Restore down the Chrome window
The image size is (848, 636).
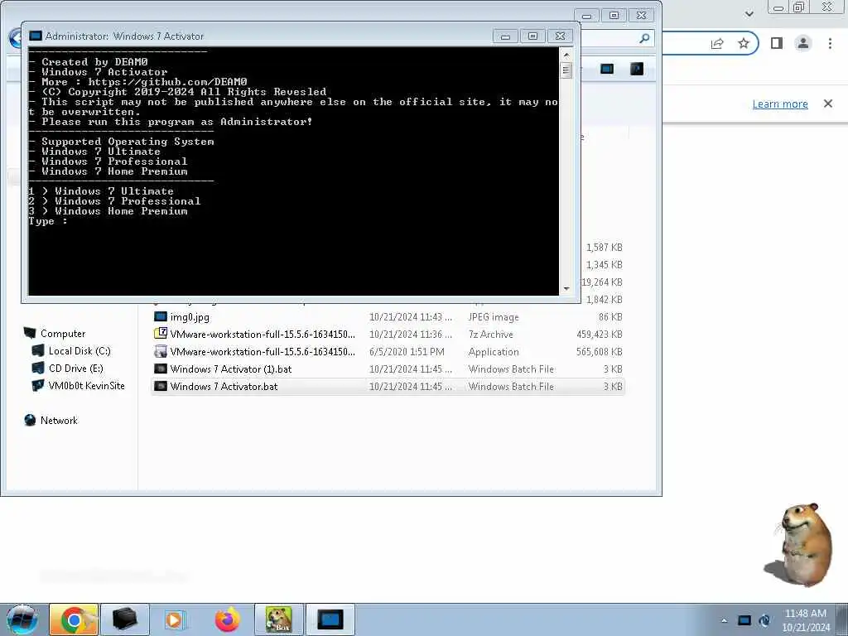pos(799,7)
